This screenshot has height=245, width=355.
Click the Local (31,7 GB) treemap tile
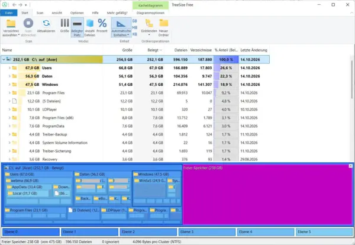point(28,194)
